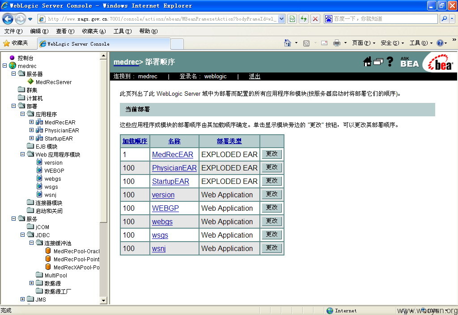Viewport: 458px width, 315px height.
Task: Click the red Stop loading icon
Action: pos(315,19)
